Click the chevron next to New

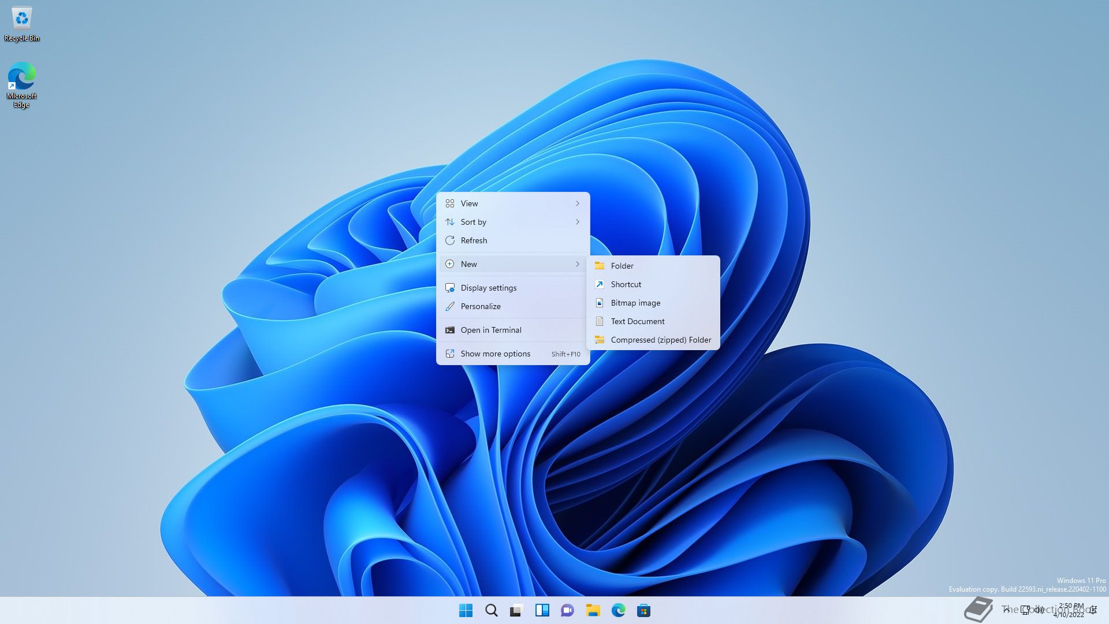tap(577, 264)
